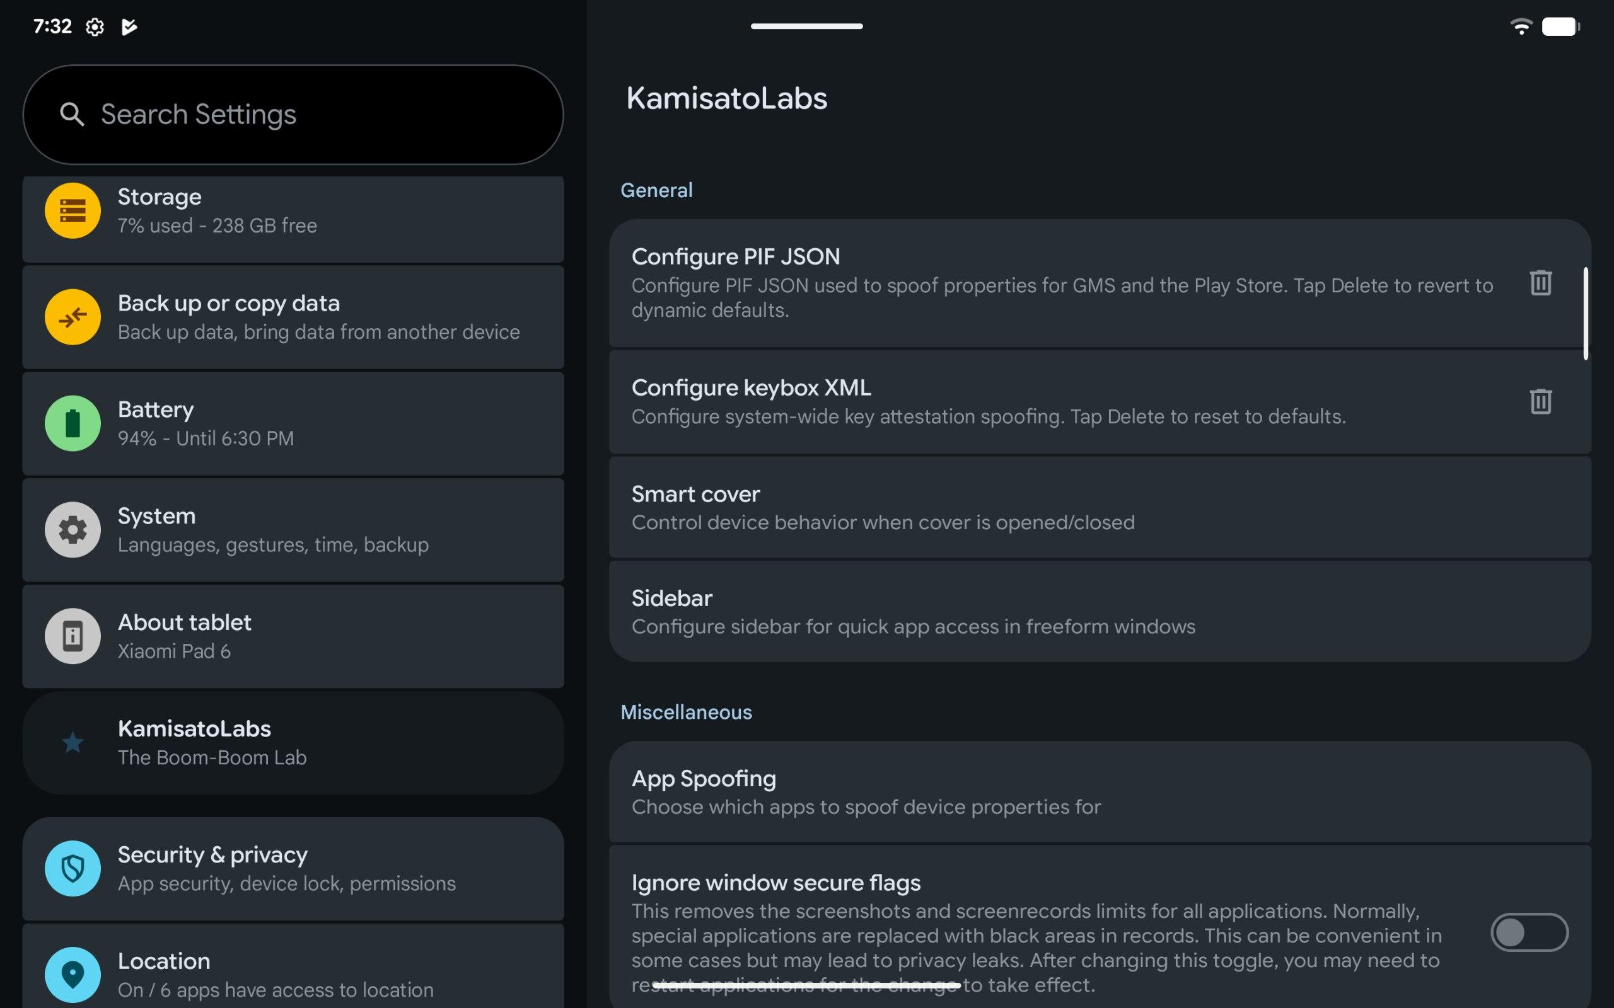Image resolution: width=1614 pixels, height=1008 pixels.
Task: Click the Security & privacy shield icon
Action: [x=73, y=868]
